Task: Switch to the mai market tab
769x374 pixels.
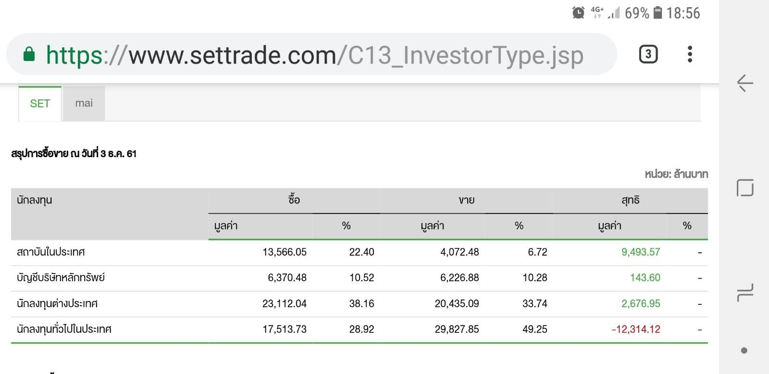Action: [x=84, y=103]
